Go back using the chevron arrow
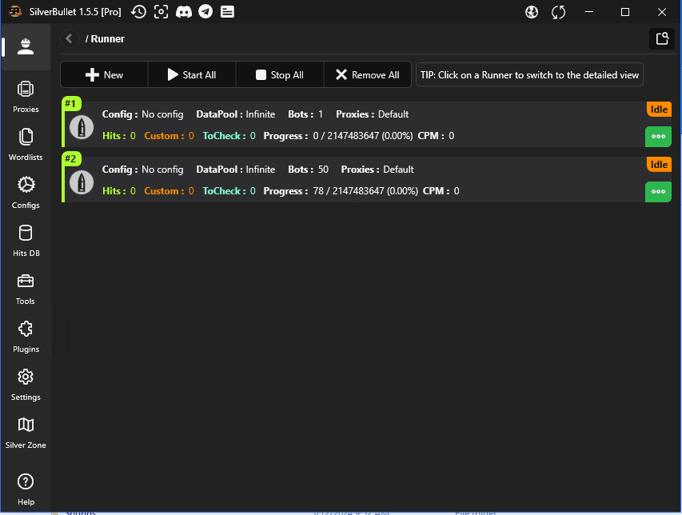682x515 pixels. tap(69, 38)
